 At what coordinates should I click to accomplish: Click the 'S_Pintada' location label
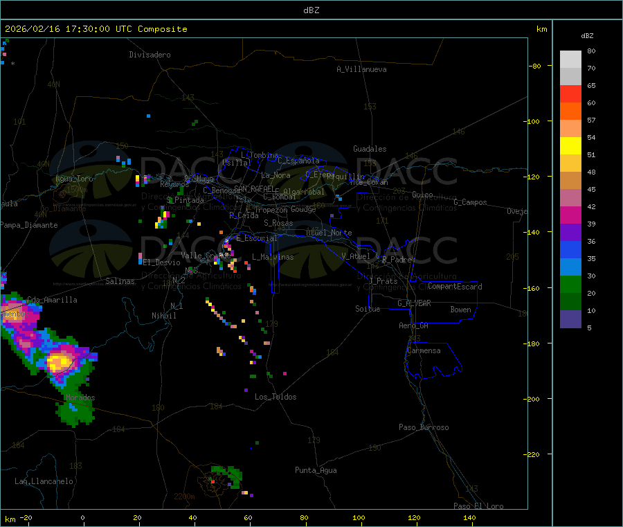pyautogui.click(x=185, y=200)
